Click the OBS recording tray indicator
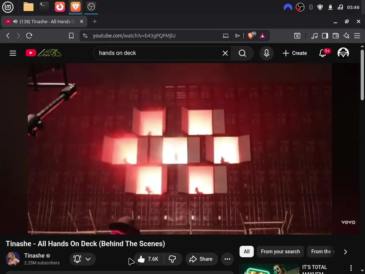The image size is (365, 274). (300, 8)
